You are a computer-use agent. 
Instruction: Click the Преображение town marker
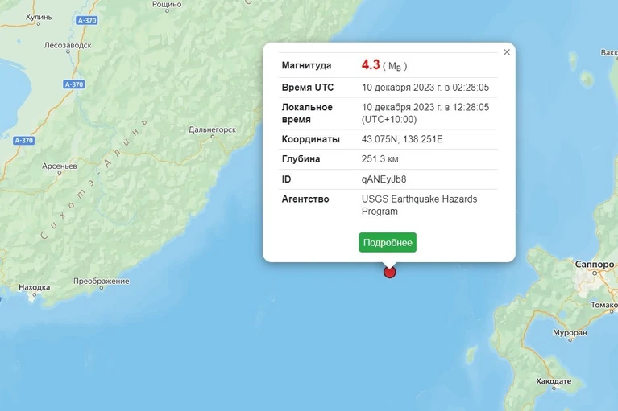[x=102, y=288]
